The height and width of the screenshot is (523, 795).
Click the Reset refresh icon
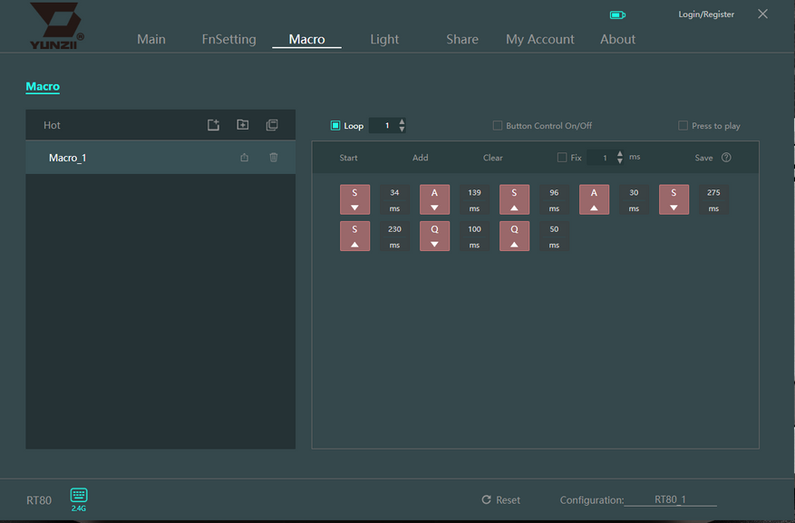[x=486, y=500]
